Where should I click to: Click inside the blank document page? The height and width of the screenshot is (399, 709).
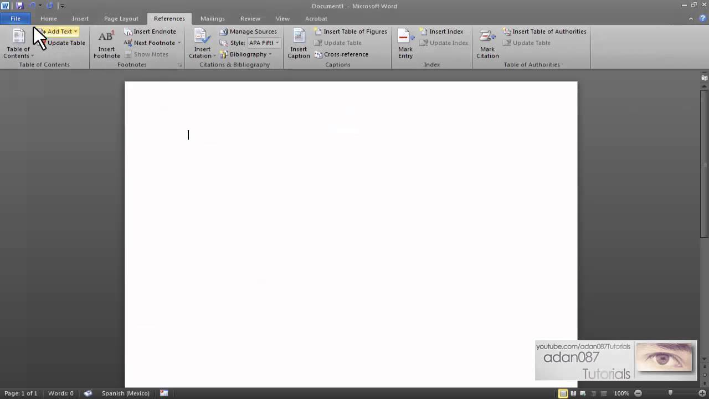click(351, 234)
